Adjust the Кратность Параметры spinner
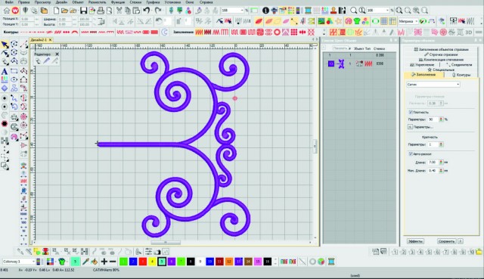Screen dimensions: 484x279 click(x=441, y=144)
